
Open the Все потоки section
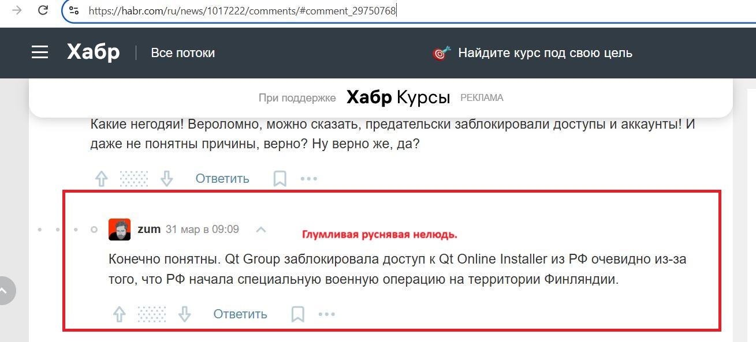[183, 53]
